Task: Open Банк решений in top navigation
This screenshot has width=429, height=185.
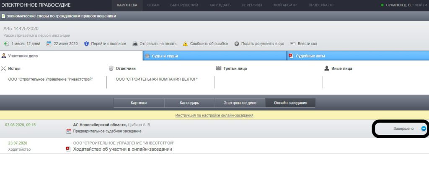Action: pyautogui.click(x=184, y=5)
